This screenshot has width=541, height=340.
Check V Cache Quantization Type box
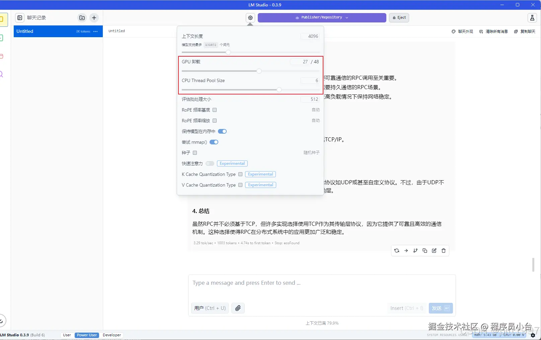[x=240, y=185]
